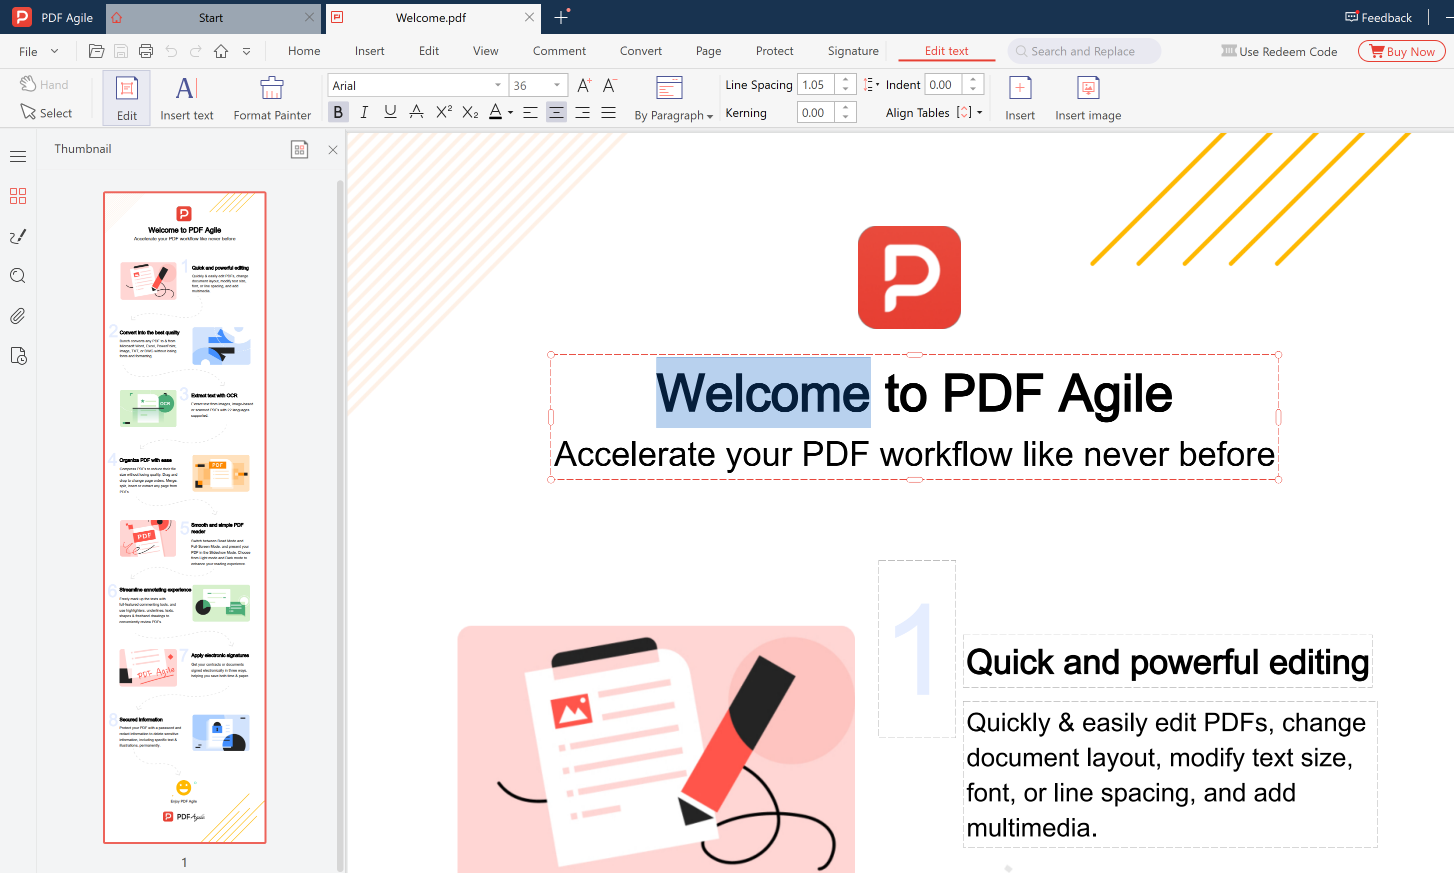Open the Insert ribbon tab
Viewport: 1454px width, 873px height.
[369, 51]
